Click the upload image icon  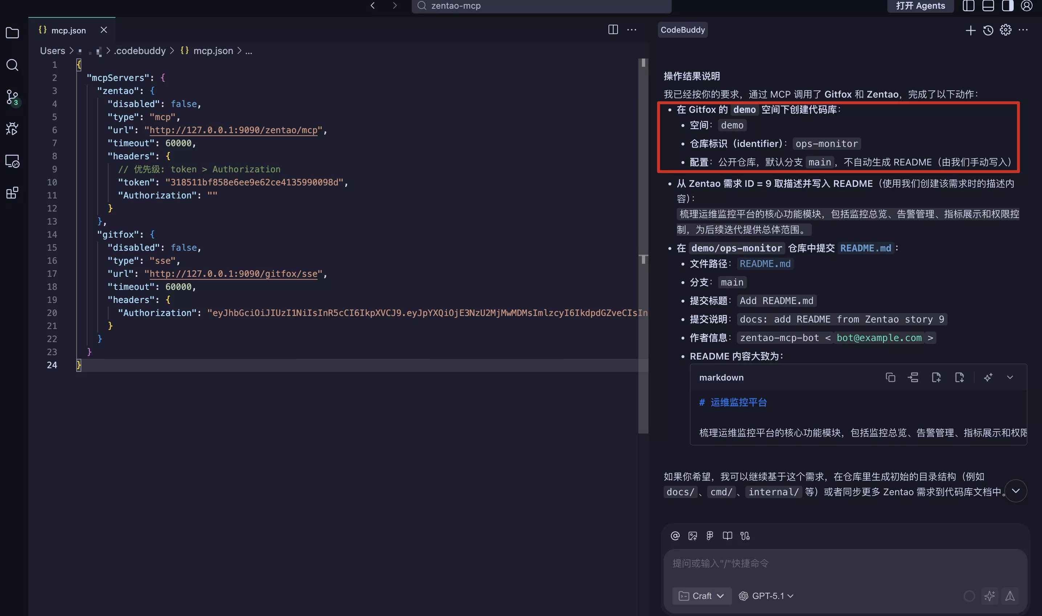(x=692, y=536)
